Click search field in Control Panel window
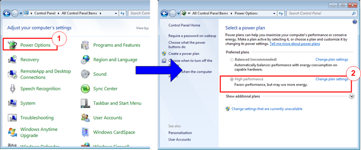Viewport: 361px width, 150px height. pos(139,13)
